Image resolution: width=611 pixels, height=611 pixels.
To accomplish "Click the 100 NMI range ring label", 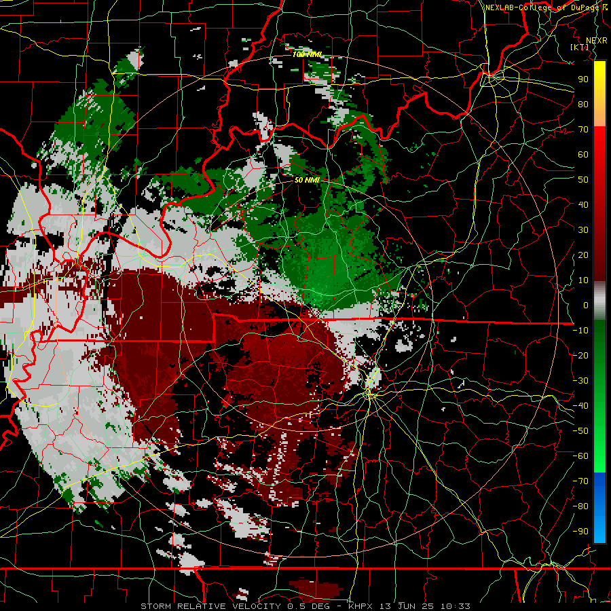I will tap(307, 54).
